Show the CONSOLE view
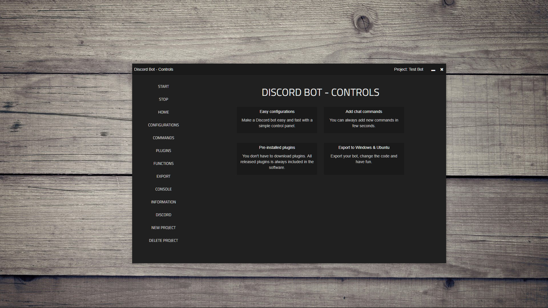This screenshot has width=548, height=308. click(x=163, y=189)
